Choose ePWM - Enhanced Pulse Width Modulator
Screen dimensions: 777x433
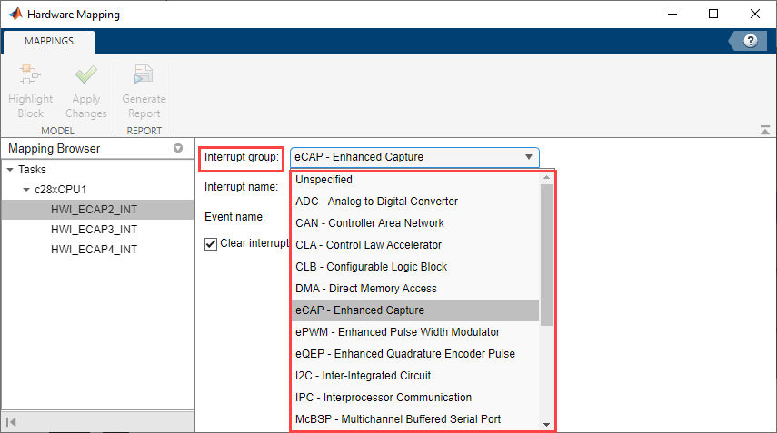[x=397, y=332]
